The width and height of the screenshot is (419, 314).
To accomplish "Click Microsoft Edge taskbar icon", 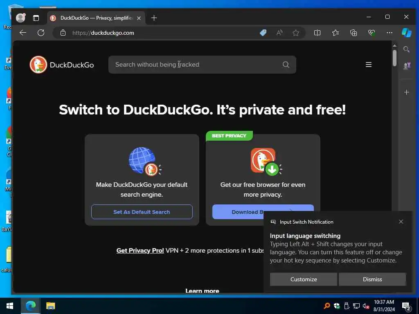I will 30,306.
